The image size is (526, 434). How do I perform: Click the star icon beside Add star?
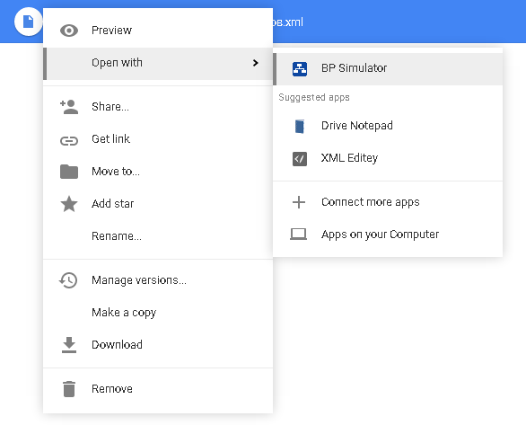tap(69, 204)
